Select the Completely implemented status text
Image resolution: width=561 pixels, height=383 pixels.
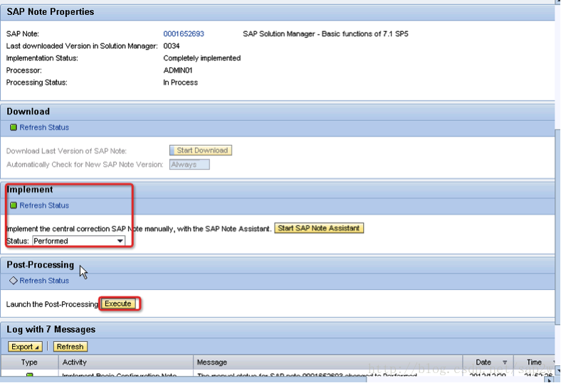(x=201, y=58)
